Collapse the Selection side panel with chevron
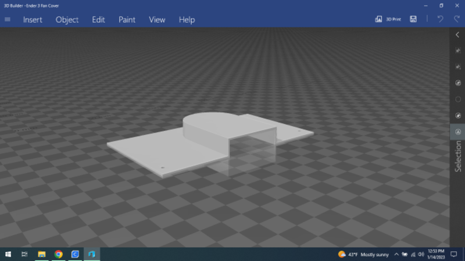Viewport: 465px width, 261px height. [x=457, y=35]
